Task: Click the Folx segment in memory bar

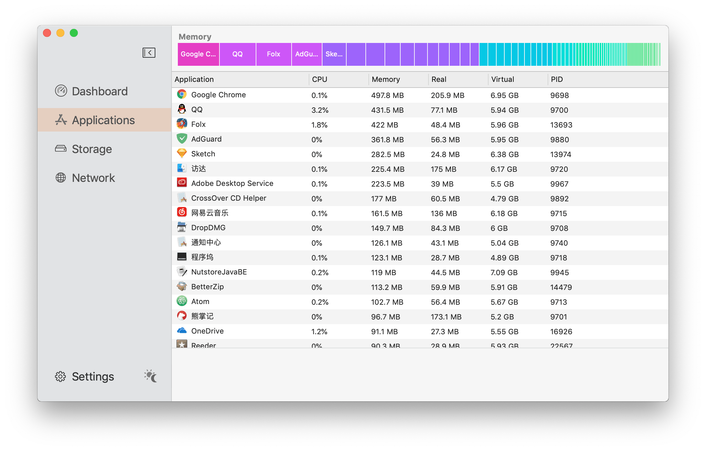Action: (273, 54)
